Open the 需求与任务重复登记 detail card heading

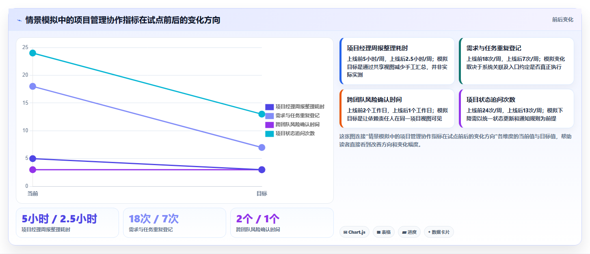(x=494, y=48)
